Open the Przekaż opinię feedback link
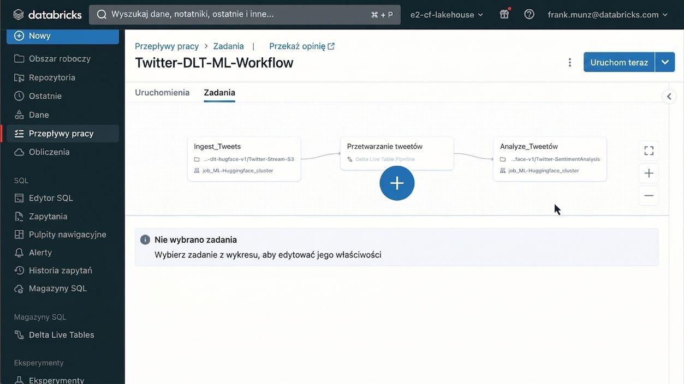This screenshot has width=684, height=384. click(302, 46)
